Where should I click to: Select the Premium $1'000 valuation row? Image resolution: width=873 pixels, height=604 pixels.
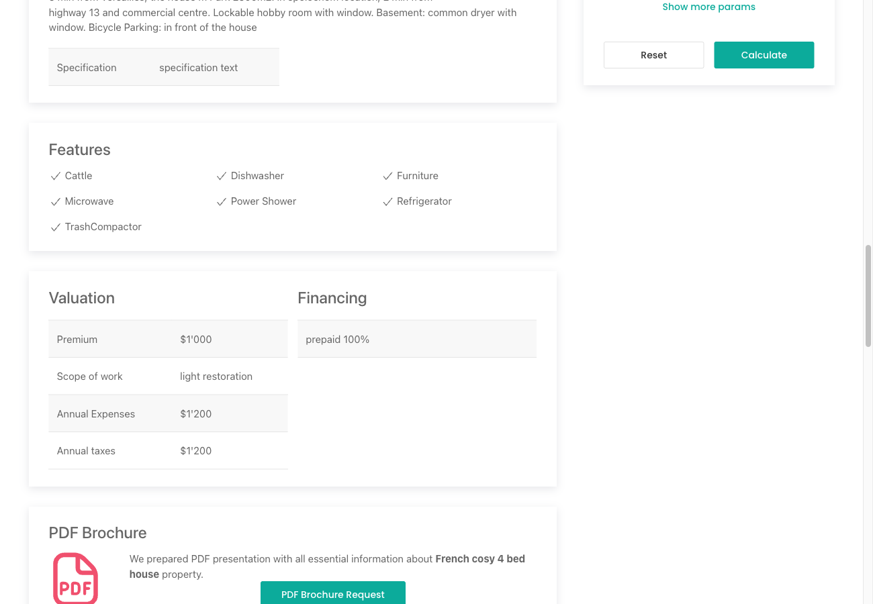pyautogui.click(x=168, y=339)
